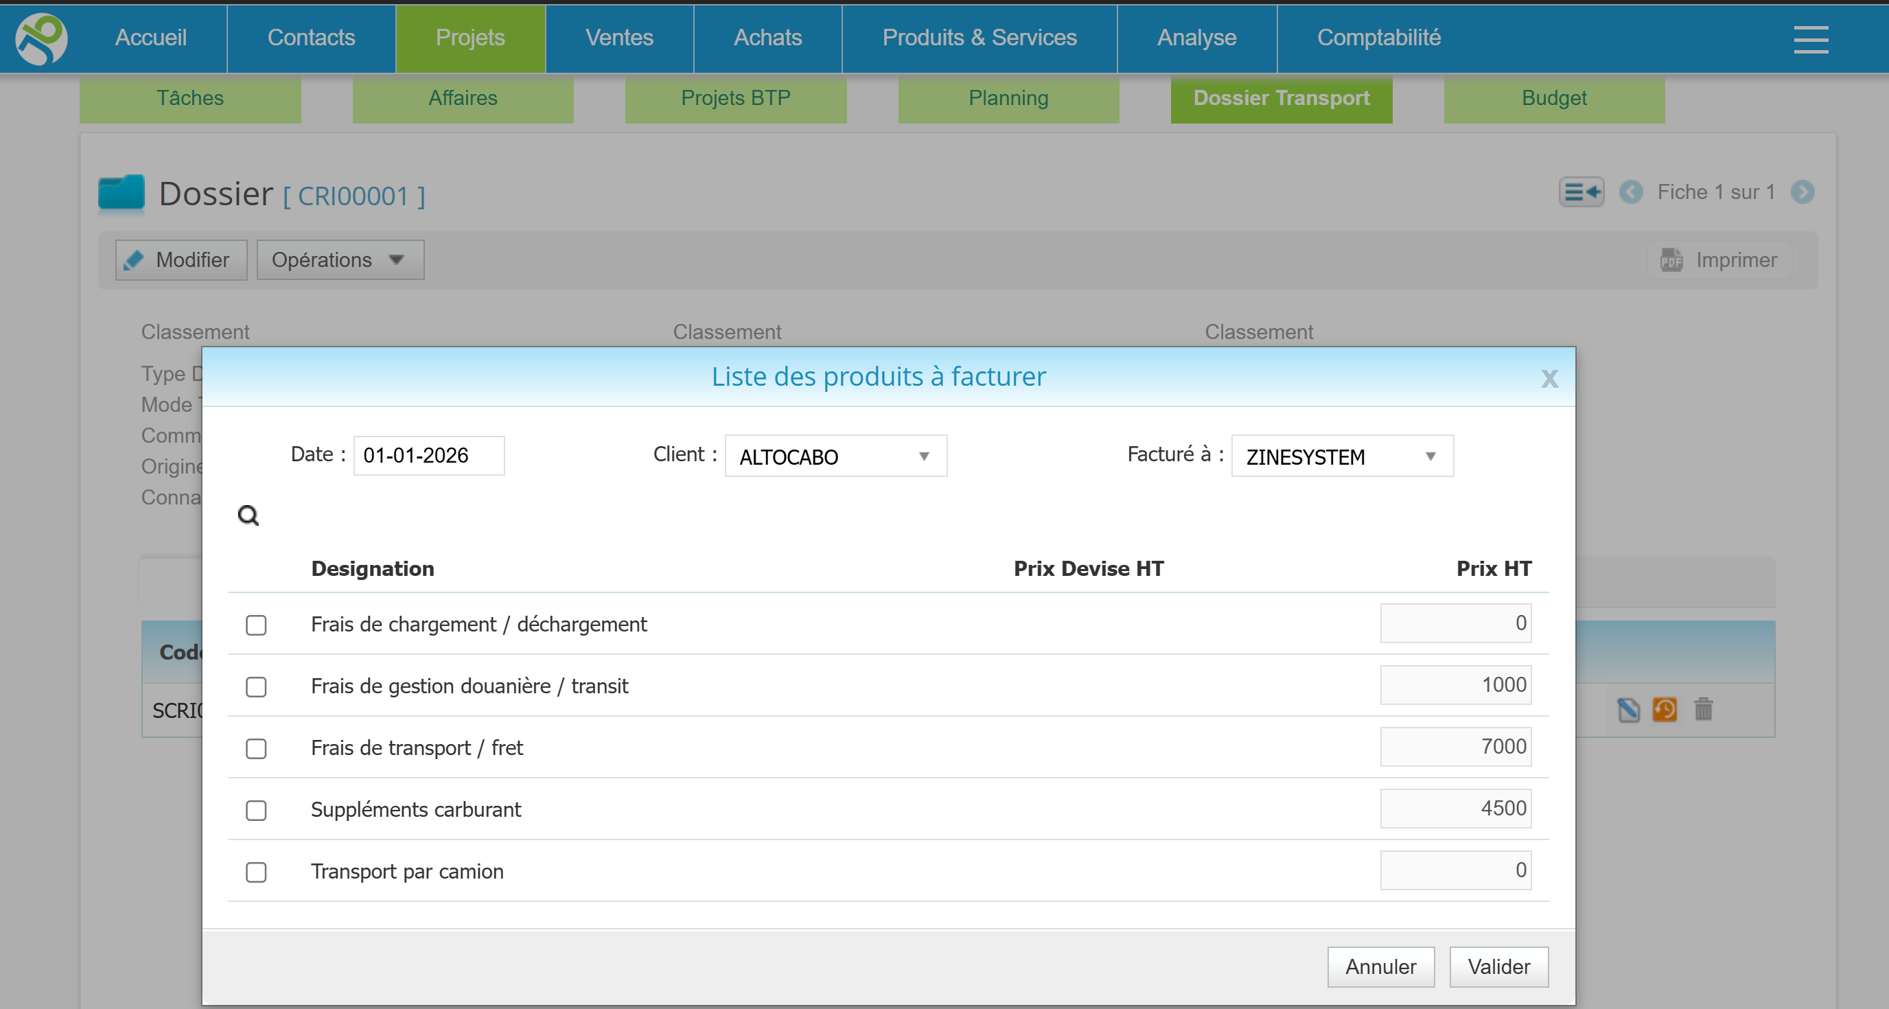
Task: Click the list view toggle icon
Action: point(1580,192)
